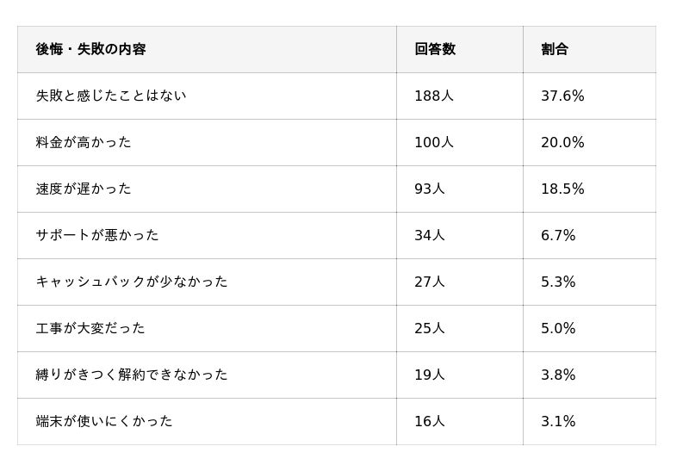Click the 割合 column header
Screen dimensions: 689x471
pyautogui.click(x=555, y=50)
